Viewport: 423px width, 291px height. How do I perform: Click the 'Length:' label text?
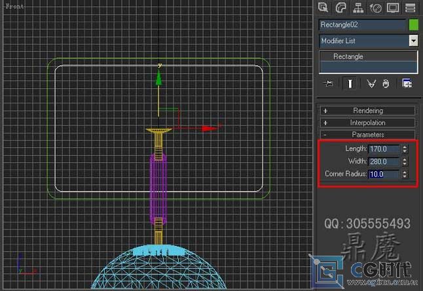click(x=356, y=148)
